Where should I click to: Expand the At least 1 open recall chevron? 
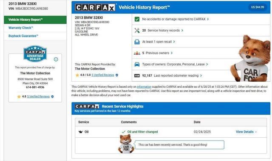(174, 42)
